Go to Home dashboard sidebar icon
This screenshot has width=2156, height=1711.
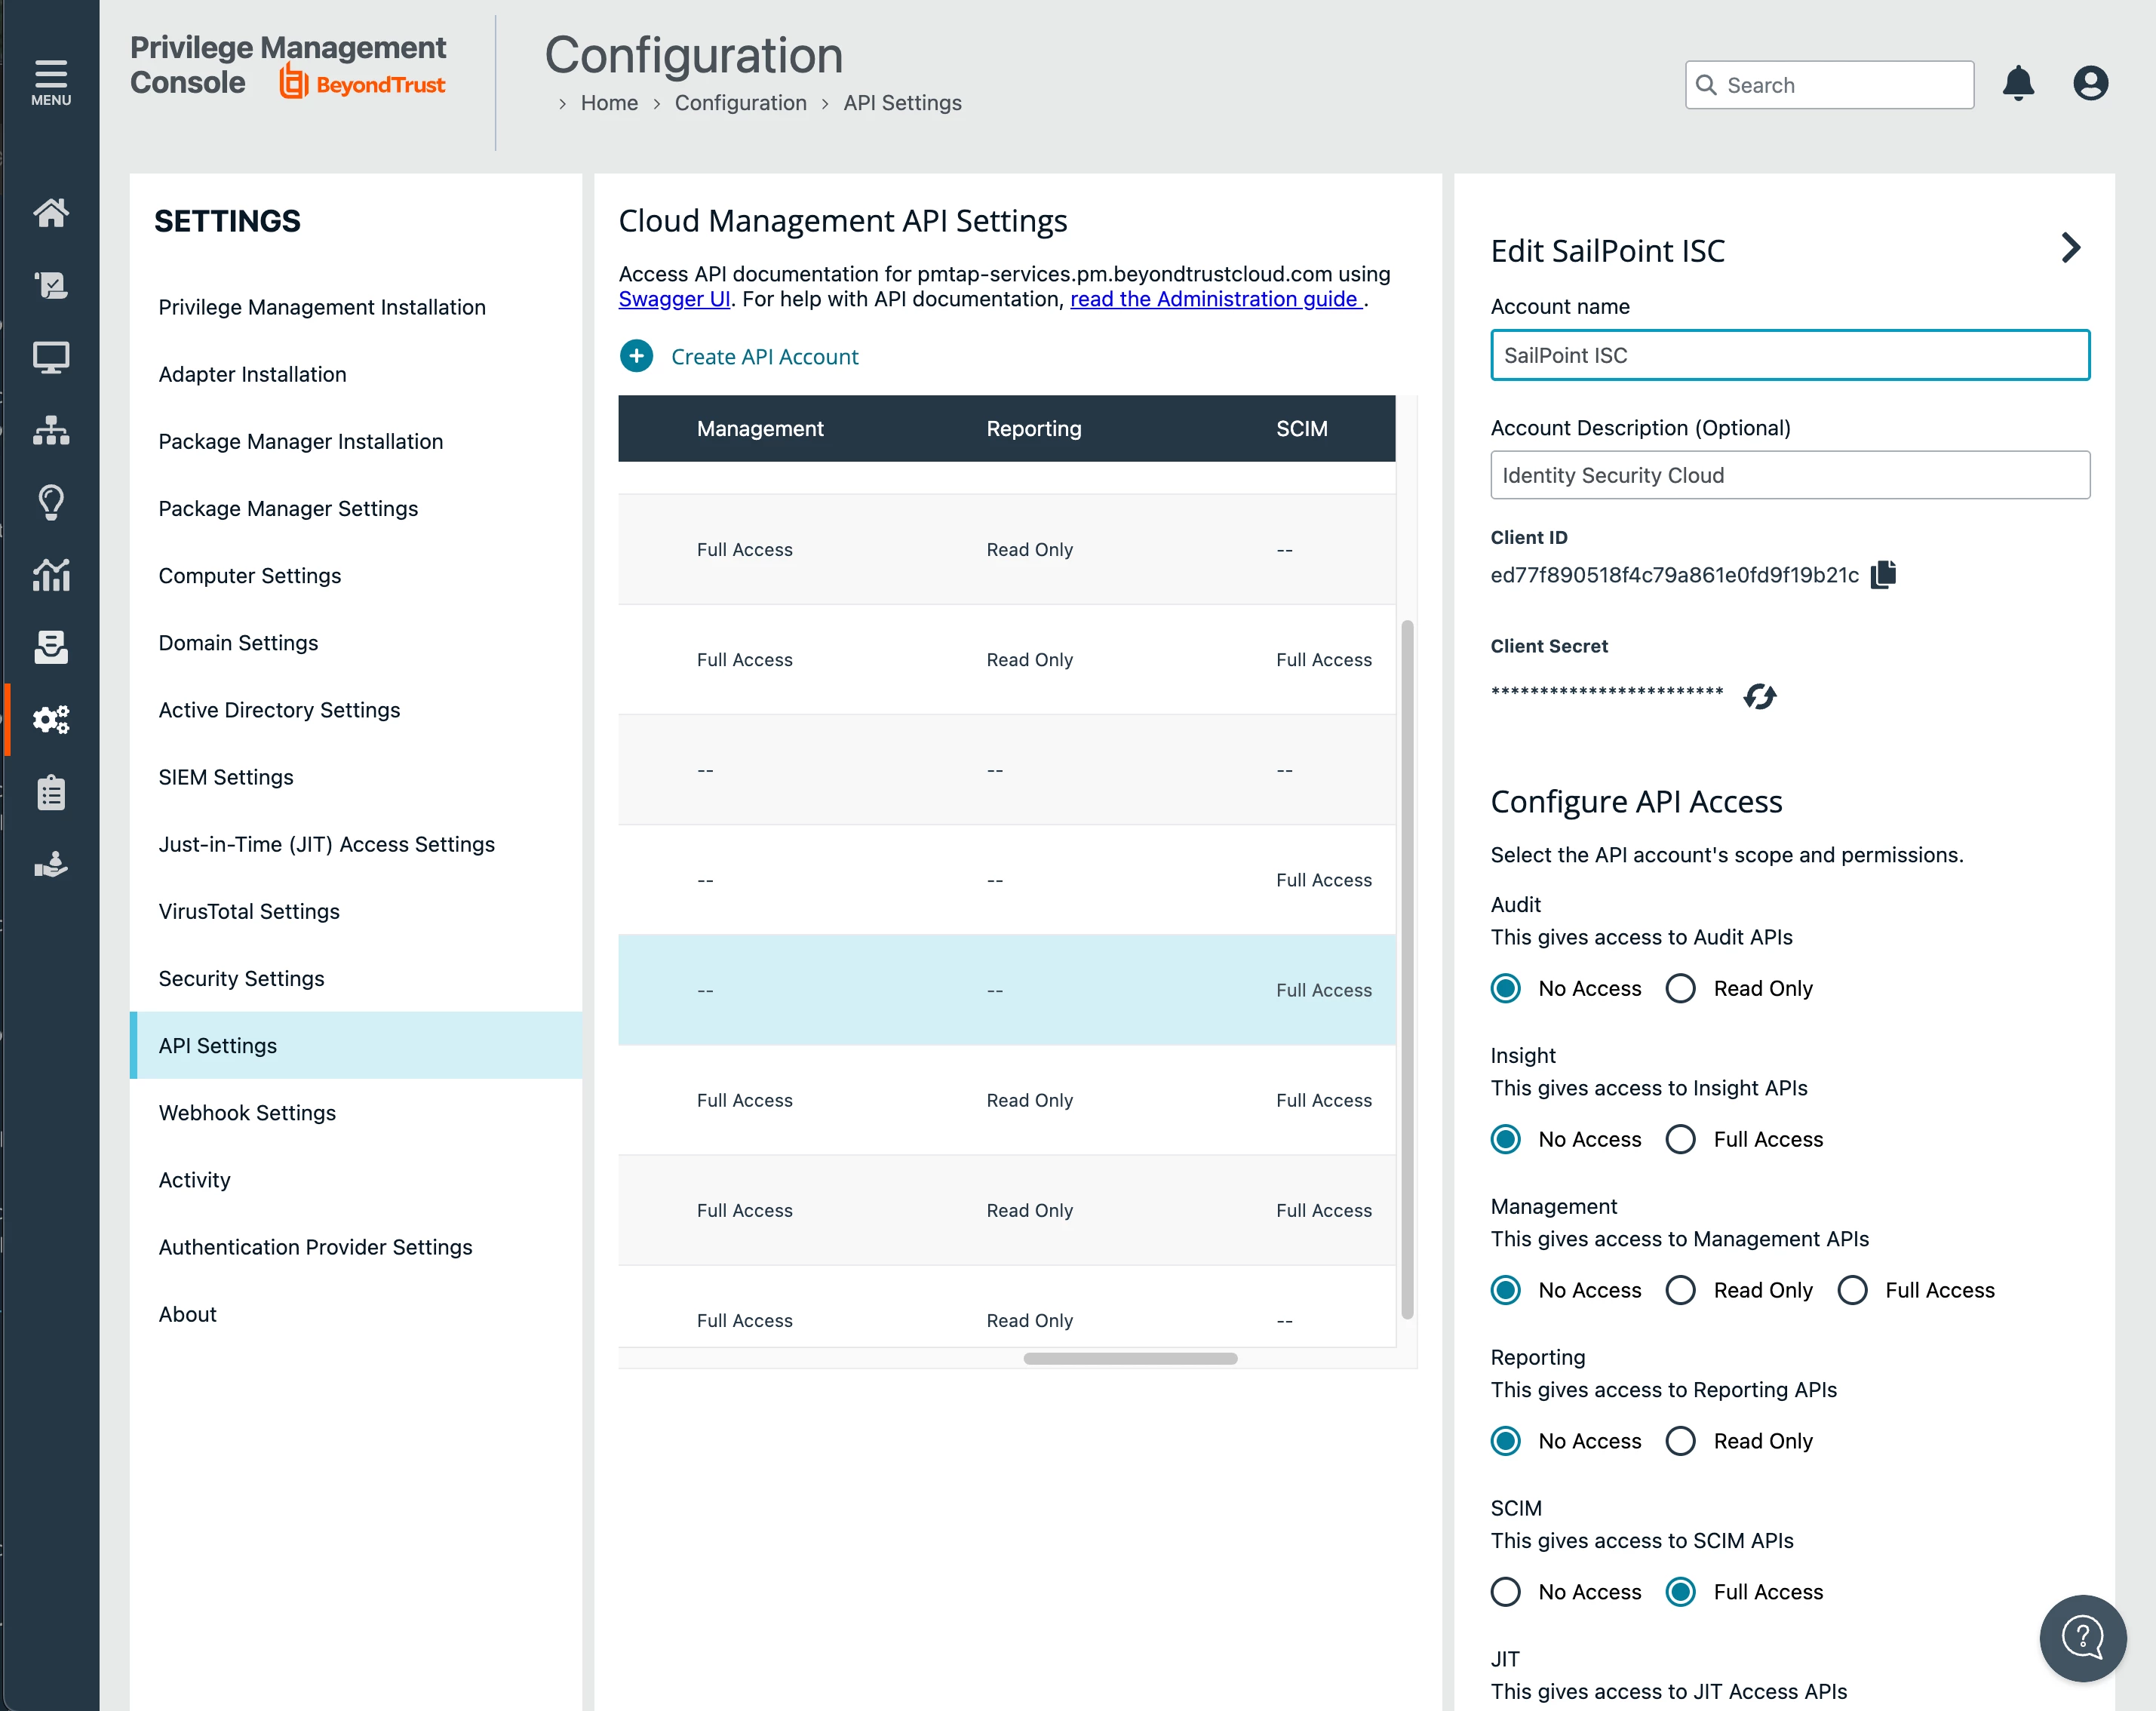pos(51,212)
